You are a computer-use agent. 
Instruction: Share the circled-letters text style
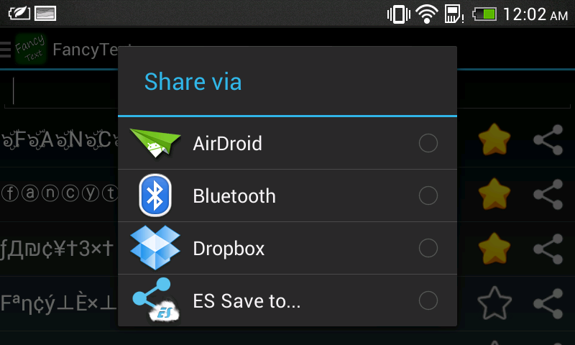coord(548,194)
